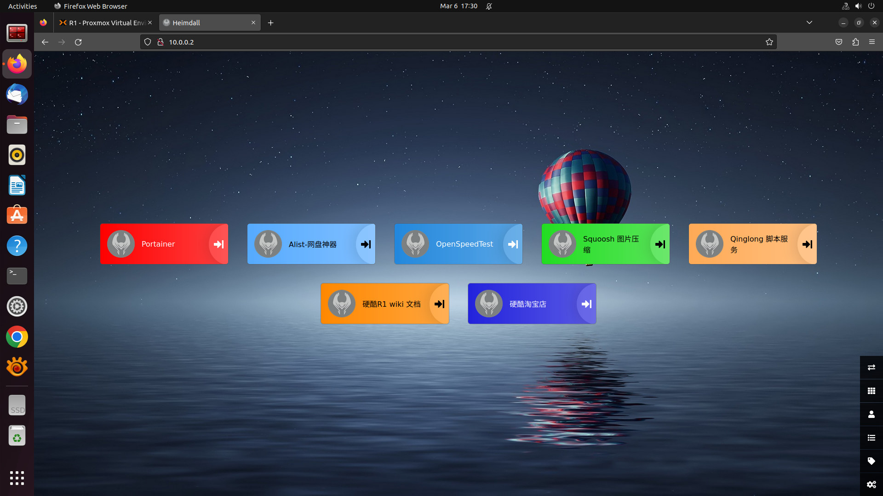Open the Alist-网盘神器 tile
The width and height of the screenshot is (883, 496).
[311, 244]
